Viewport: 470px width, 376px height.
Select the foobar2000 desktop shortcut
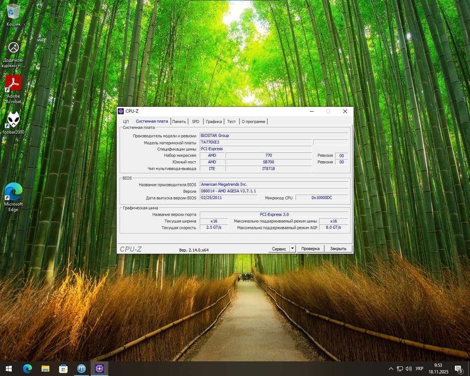(x=13, y=123)
